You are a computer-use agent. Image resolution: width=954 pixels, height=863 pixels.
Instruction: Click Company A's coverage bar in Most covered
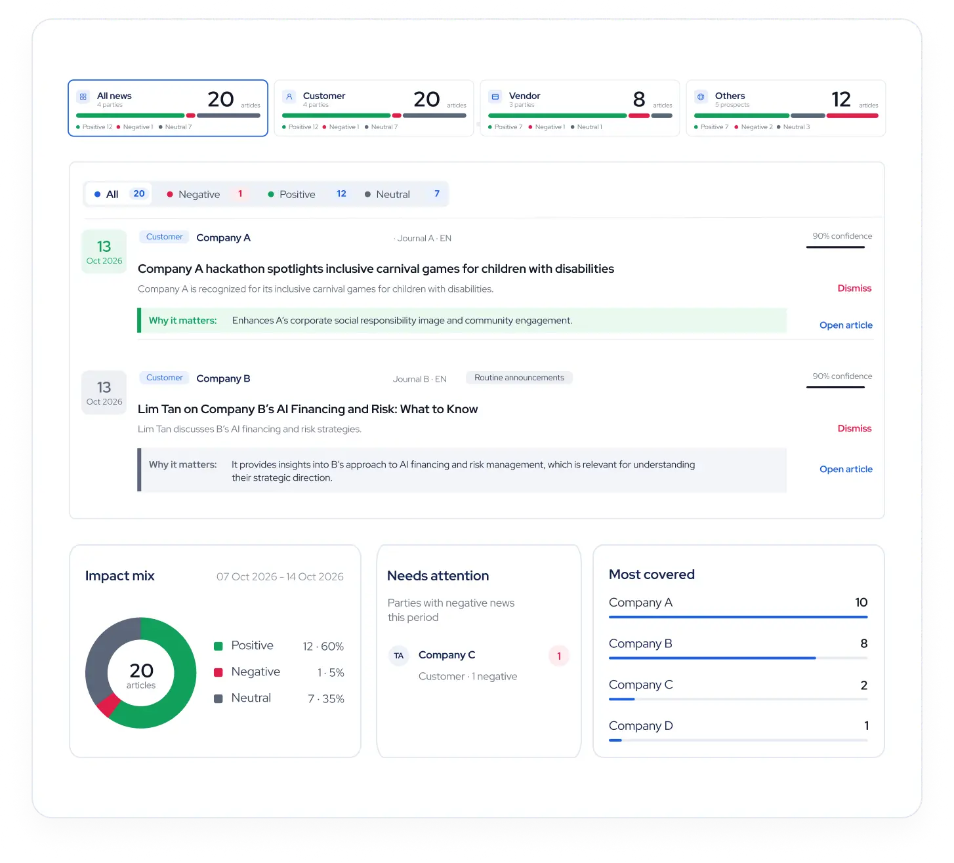tap(738, 617)
